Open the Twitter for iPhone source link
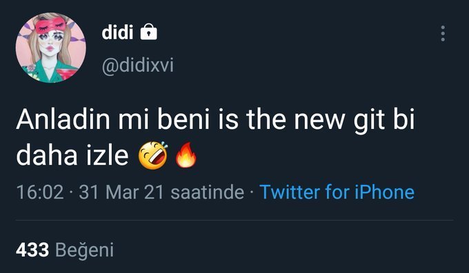The width and height of the screenshot is (469, 273). tap(337, 192)
